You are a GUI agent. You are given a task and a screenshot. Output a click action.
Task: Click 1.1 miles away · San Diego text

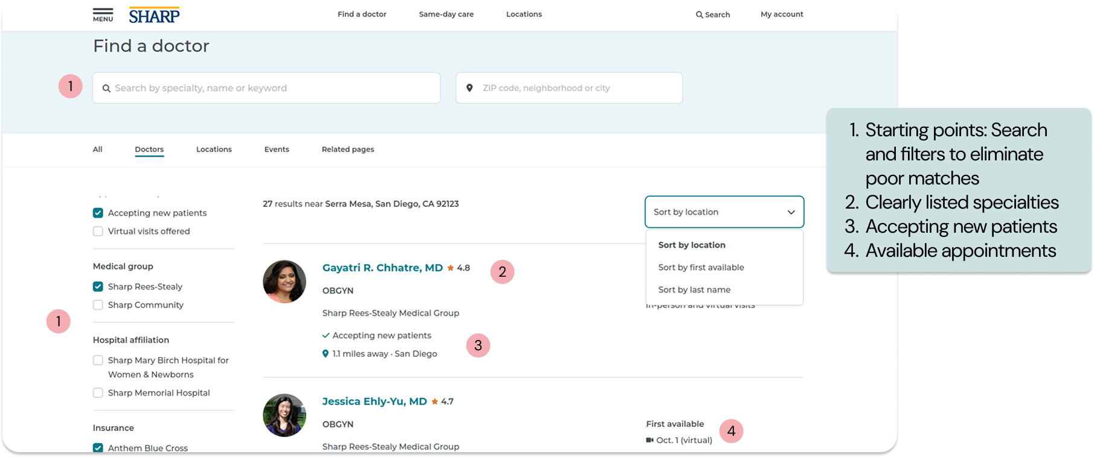coord(385,354)
